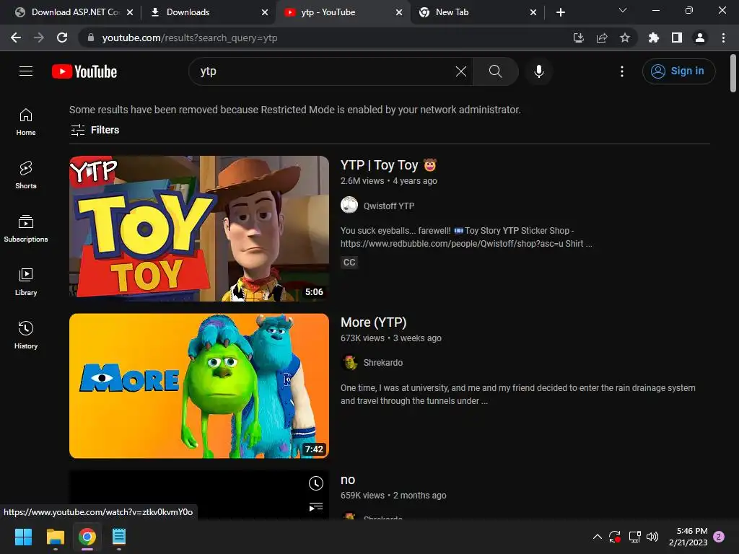Click the sync update tray icon

(615, 537)
